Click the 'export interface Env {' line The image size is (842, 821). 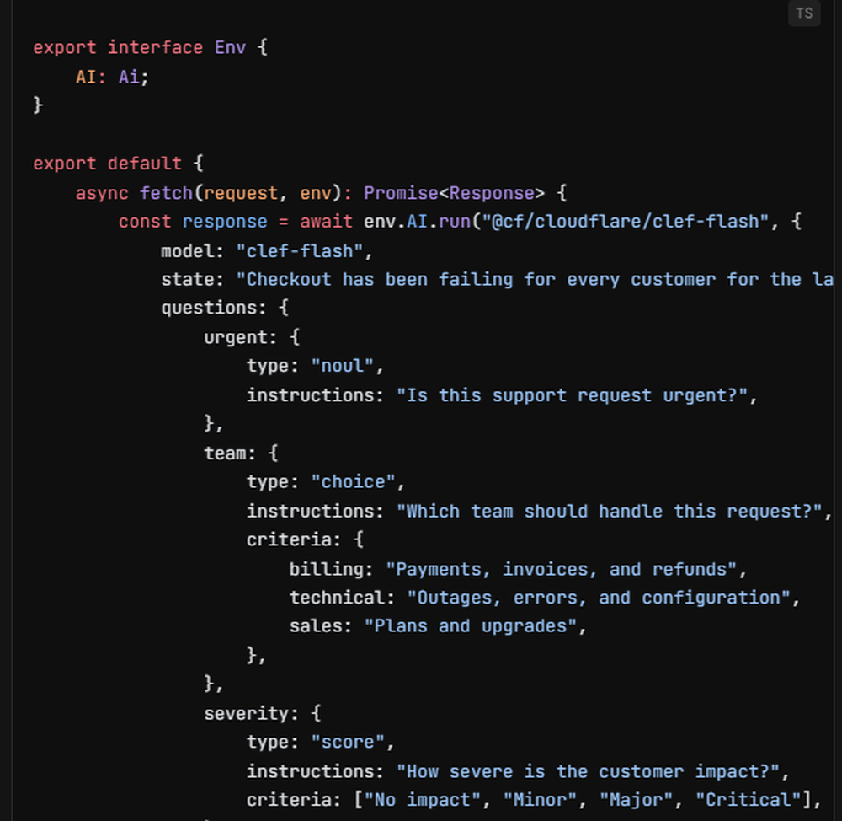(x=151, y=47)
